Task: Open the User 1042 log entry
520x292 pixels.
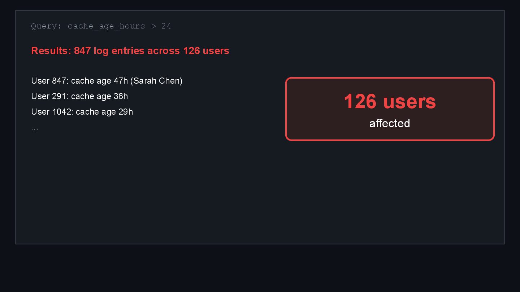Action: point(82,112)
